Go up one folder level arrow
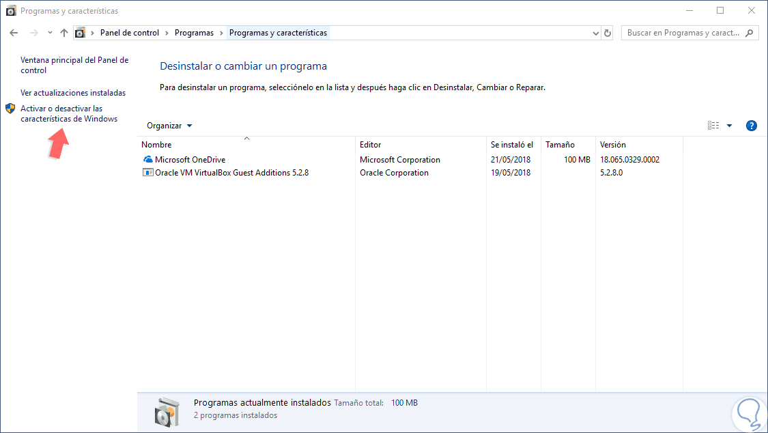 pyautogui.click(x=64, y=33)
